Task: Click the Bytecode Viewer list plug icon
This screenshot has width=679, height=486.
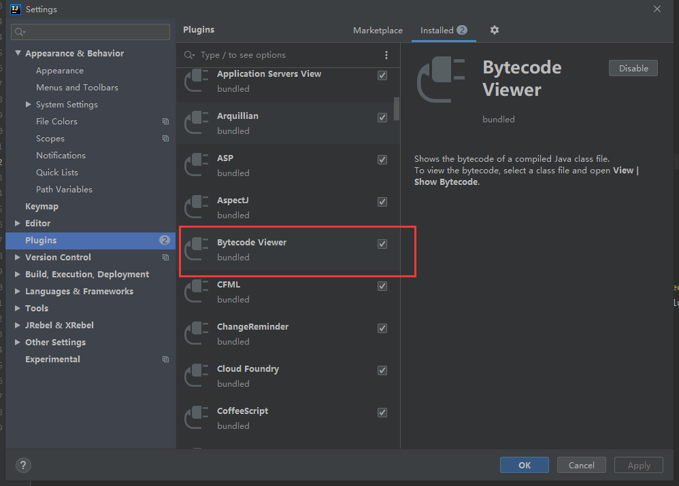Action: point(197,249)
